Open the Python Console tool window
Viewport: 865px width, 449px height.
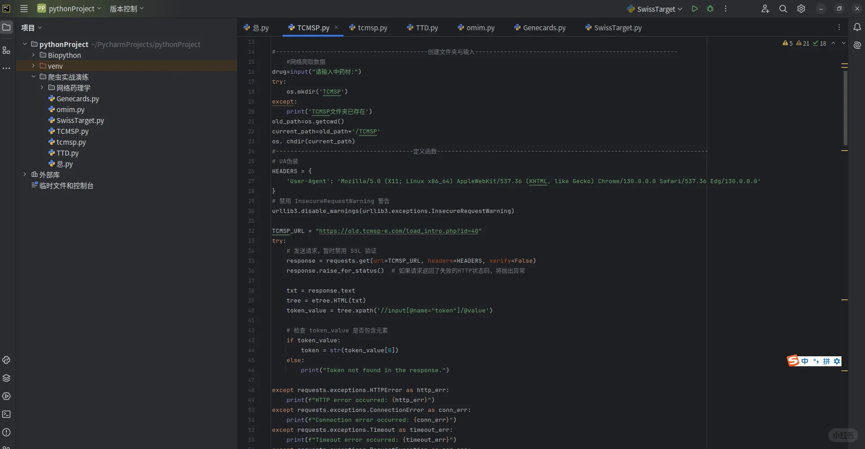[6, 360]
